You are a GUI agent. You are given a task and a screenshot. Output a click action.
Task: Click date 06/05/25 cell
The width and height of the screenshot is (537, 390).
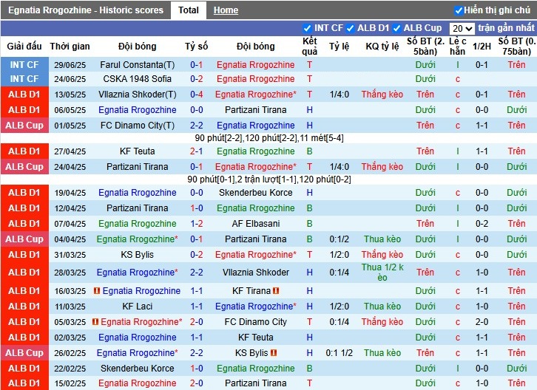(x=70, y=110)
